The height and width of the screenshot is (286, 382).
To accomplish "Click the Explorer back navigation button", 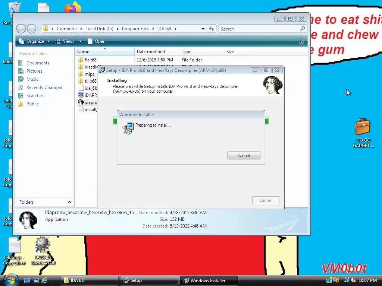I will (x=21, y=29).
